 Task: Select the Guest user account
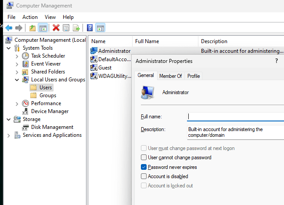104,68
